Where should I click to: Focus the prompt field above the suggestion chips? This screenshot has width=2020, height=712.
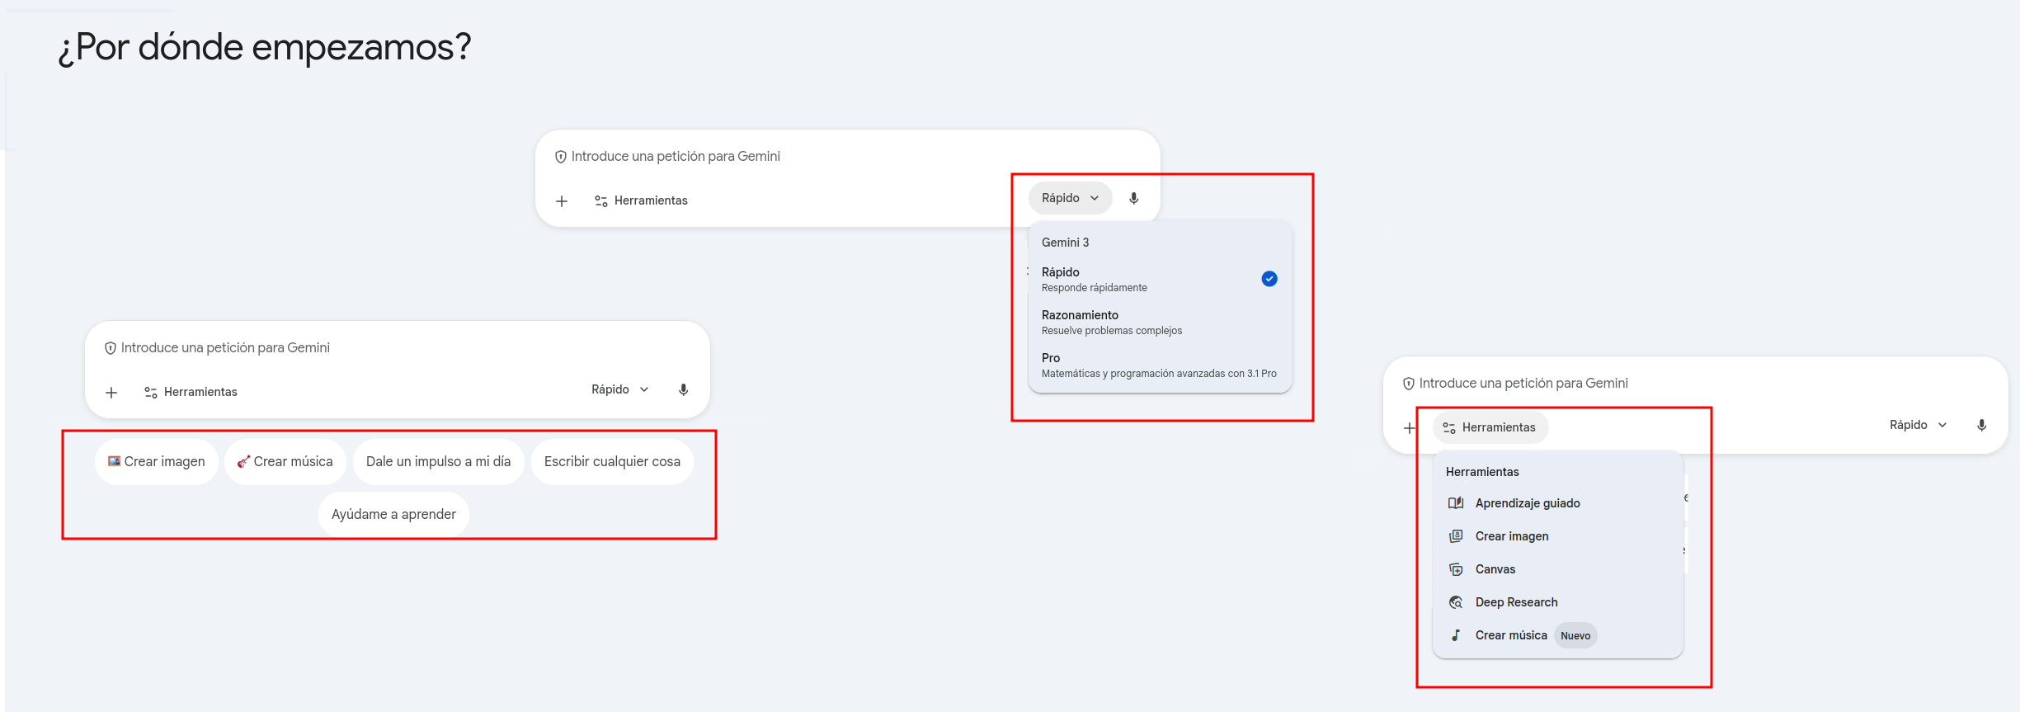396,348
